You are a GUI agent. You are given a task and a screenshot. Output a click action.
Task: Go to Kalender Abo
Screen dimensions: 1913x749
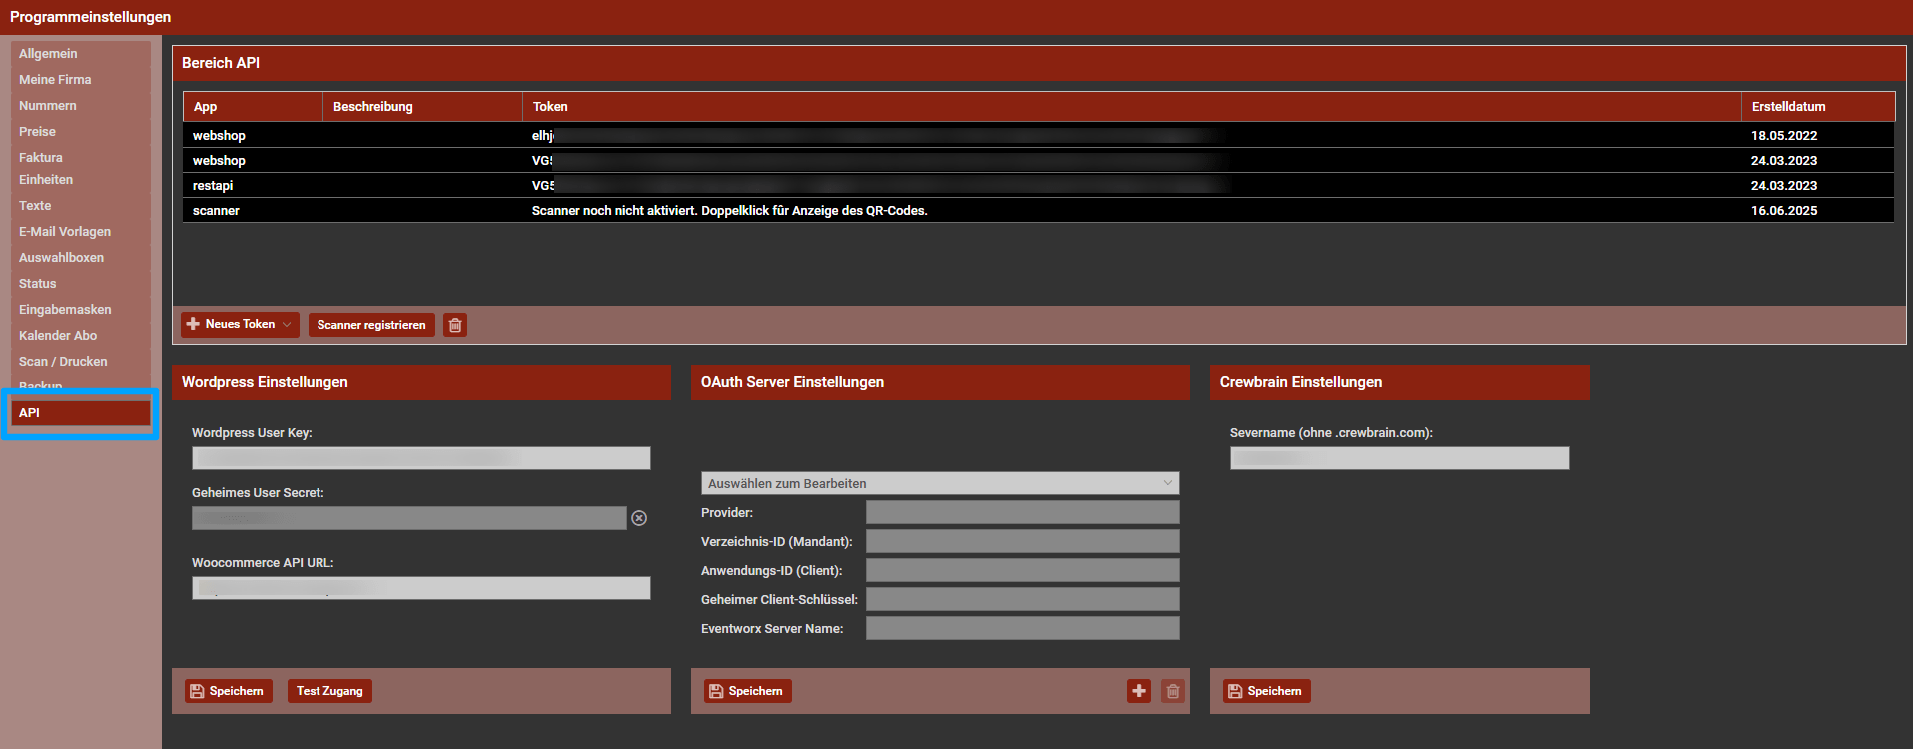pyautogui.click(x=81, y=336)
